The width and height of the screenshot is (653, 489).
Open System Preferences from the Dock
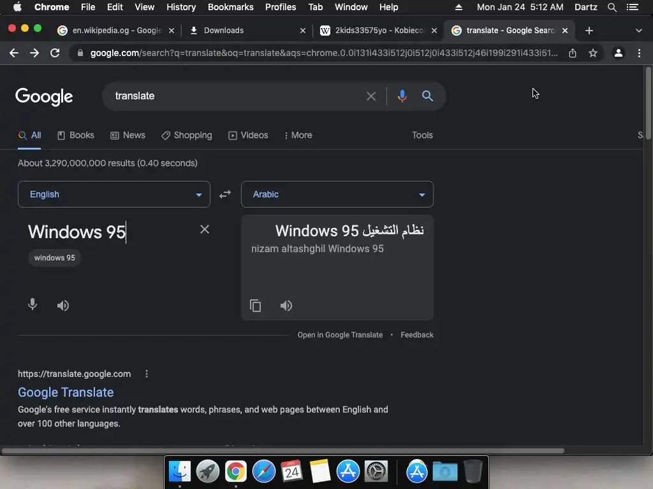click(x=376, y=472)
